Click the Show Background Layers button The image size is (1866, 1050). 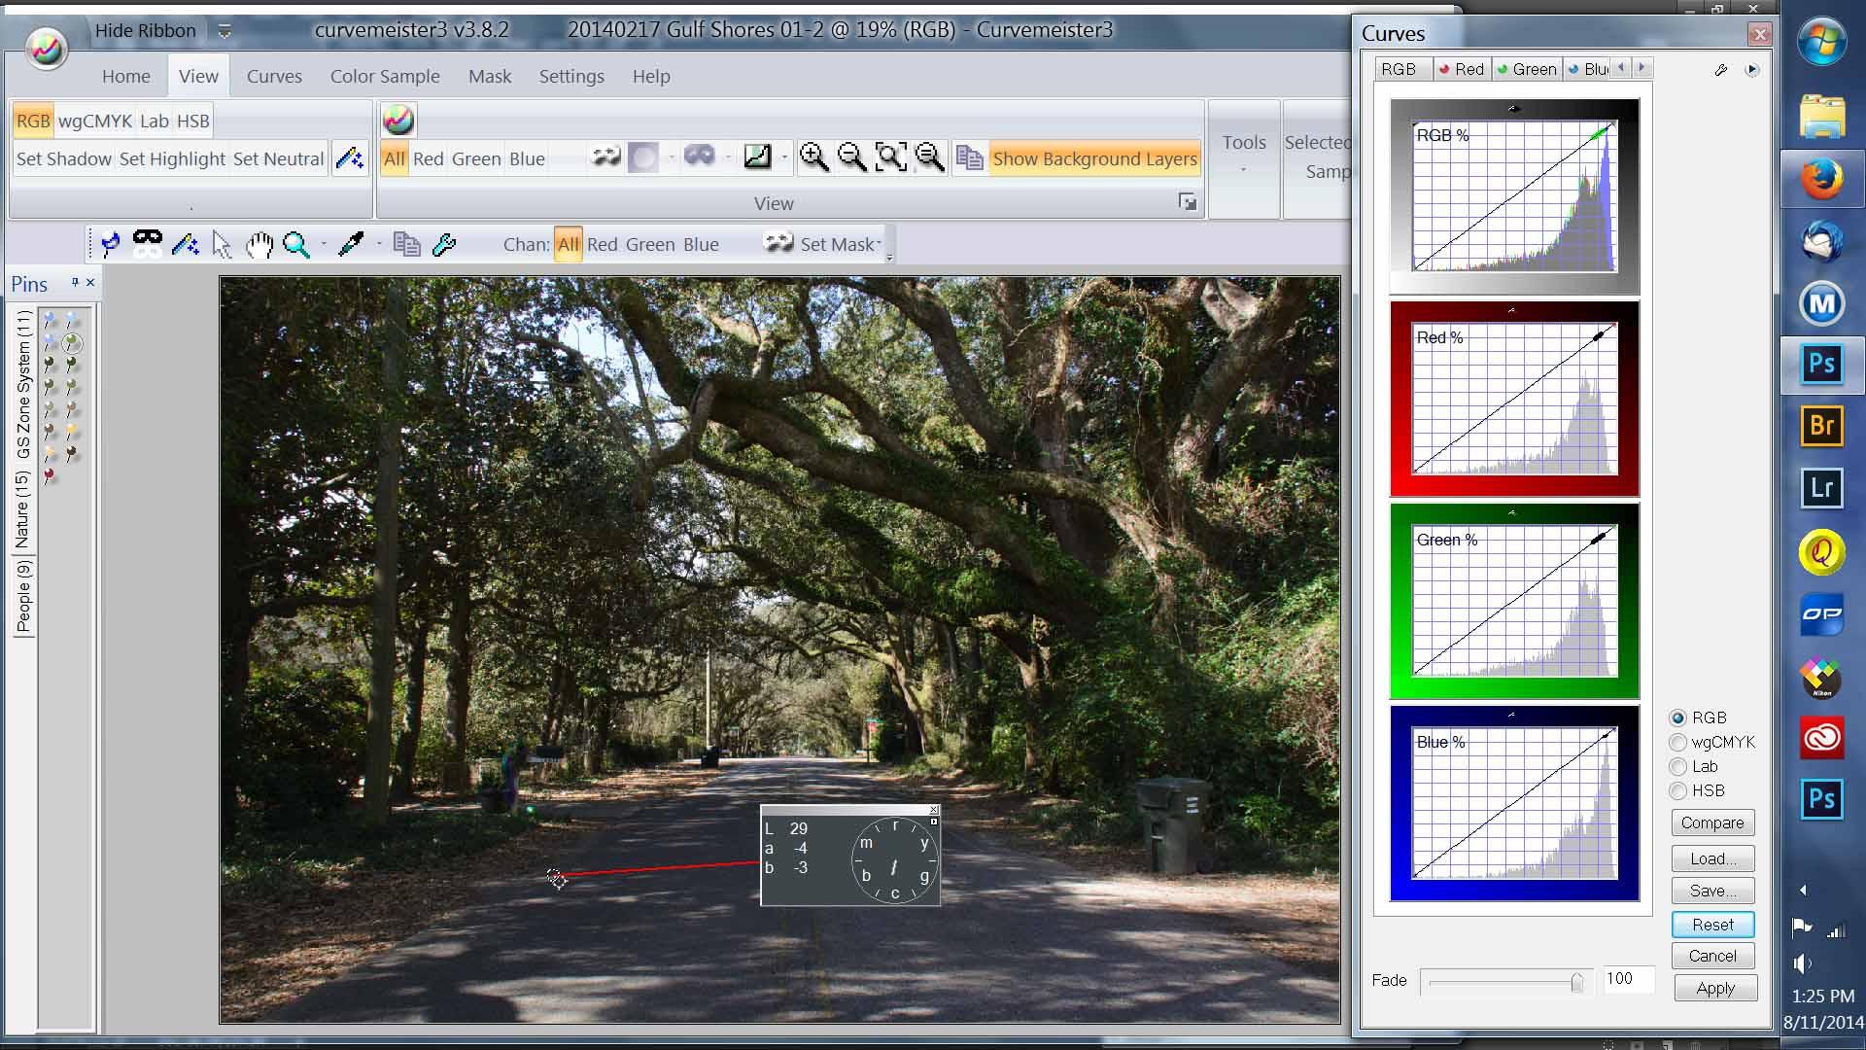[x=1095, y=157]
